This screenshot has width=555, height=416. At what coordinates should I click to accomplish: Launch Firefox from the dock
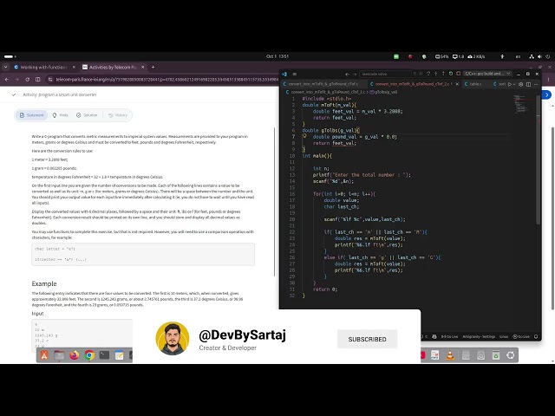click(74, 354)
